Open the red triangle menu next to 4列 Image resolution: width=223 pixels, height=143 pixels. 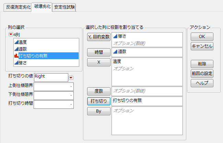pos(11,35)
